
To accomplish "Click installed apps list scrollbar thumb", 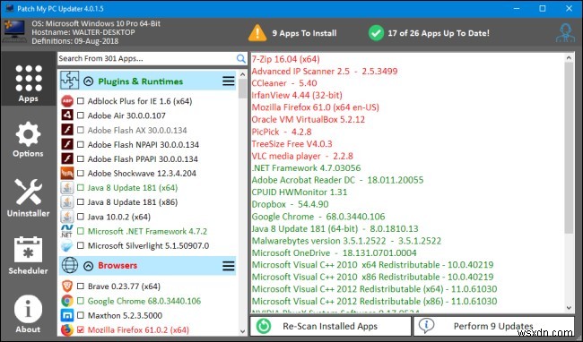I will [x=569, y=148].
